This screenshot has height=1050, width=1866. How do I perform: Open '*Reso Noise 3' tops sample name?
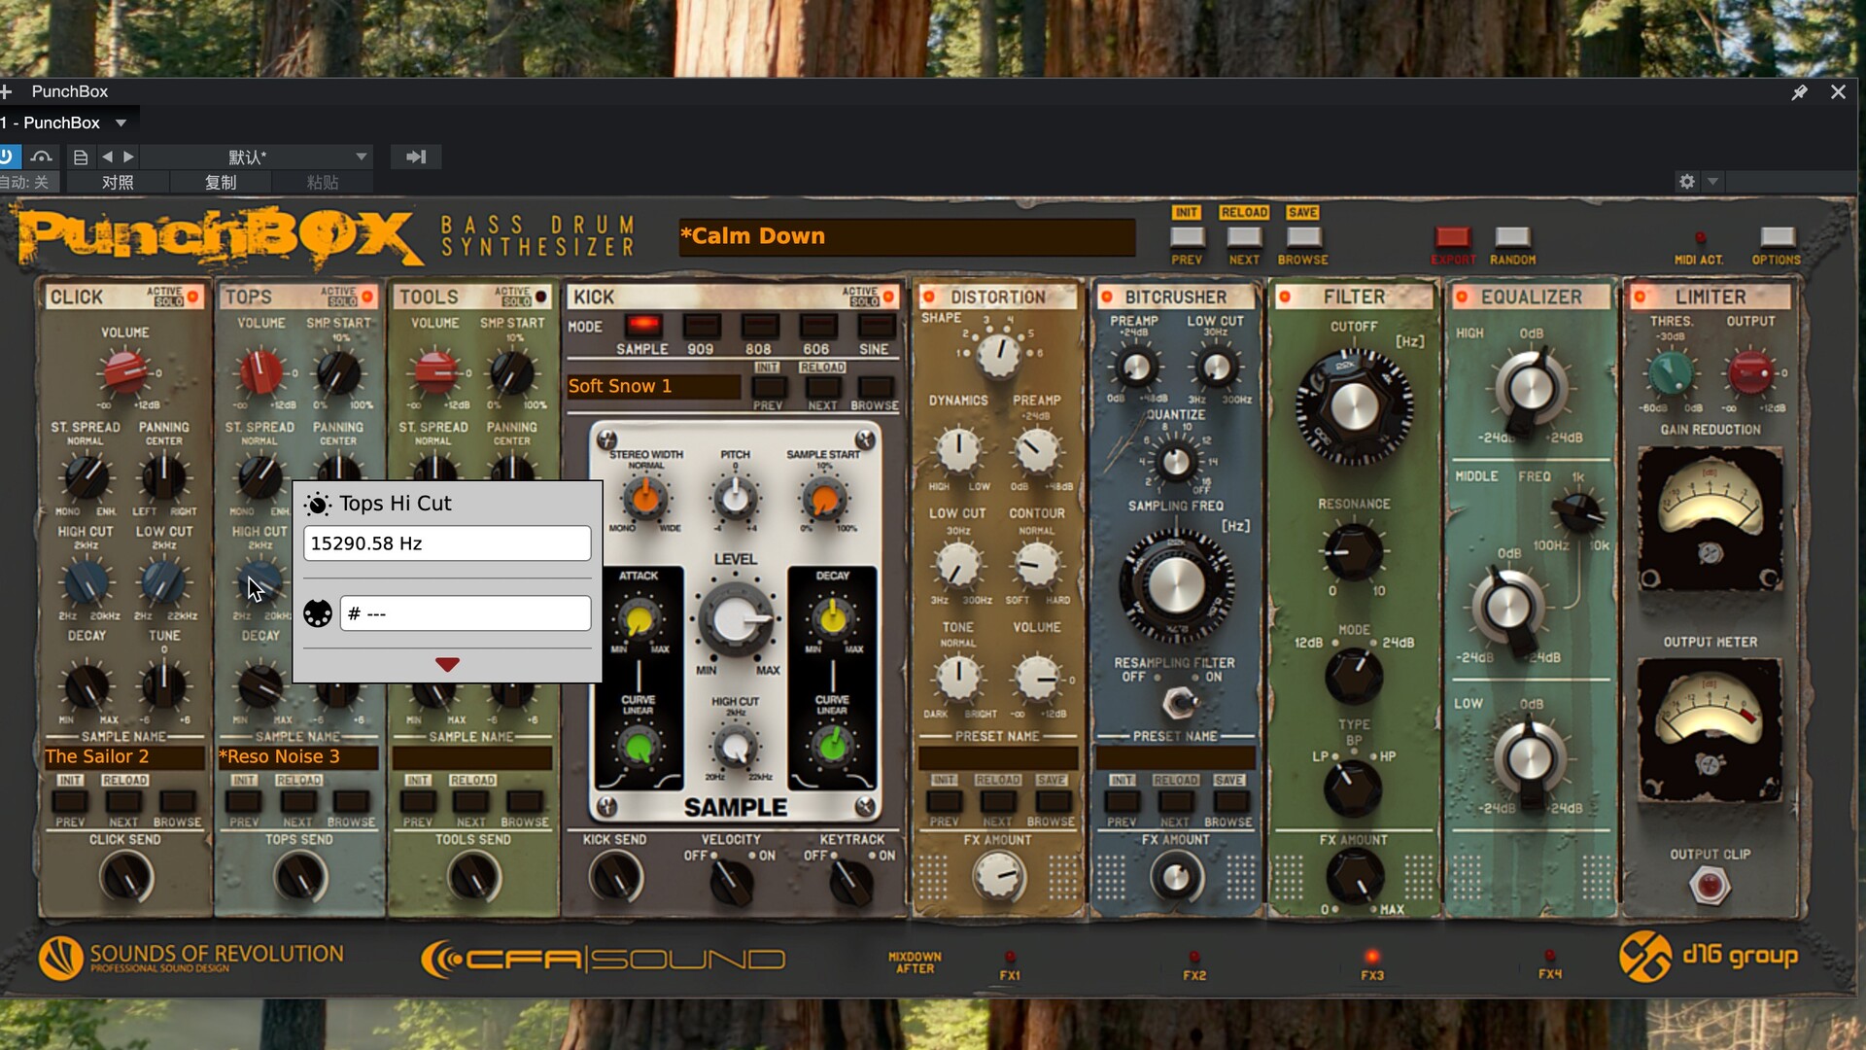pyautogui.click(x=297, y=756)
